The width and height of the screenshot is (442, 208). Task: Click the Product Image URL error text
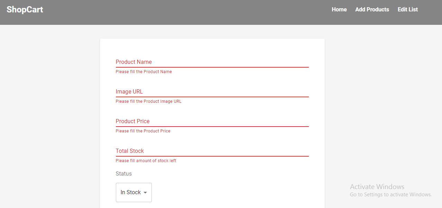[149, 101]
